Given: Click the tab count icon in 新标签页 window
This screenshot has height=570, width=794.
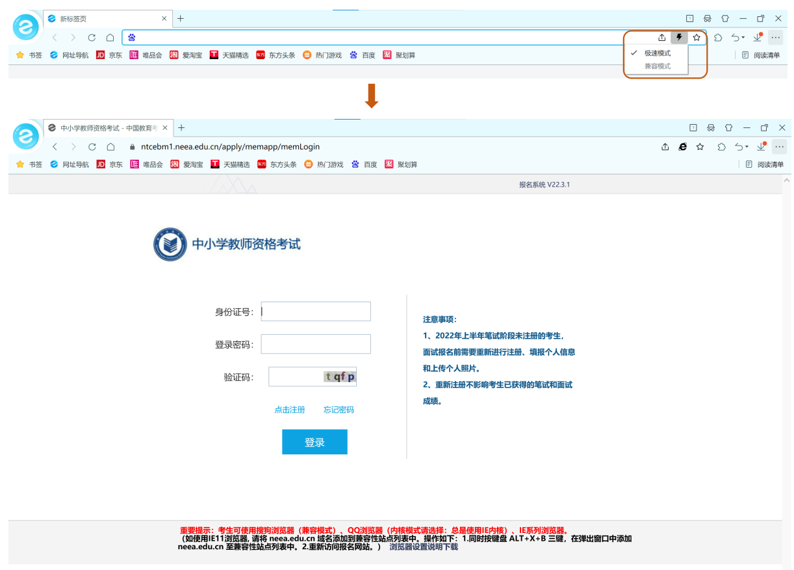Looking at the screenshot, I should (689, 18).
